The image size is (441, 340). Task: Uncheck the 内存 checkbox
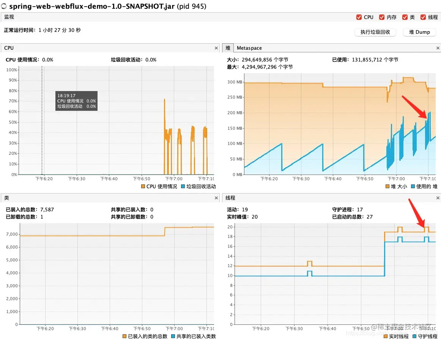[x=382, y=17]
